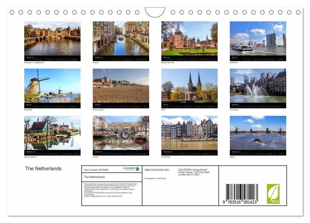
Task: Click the large 'The Netherlands' title
Action: [43, 169]
